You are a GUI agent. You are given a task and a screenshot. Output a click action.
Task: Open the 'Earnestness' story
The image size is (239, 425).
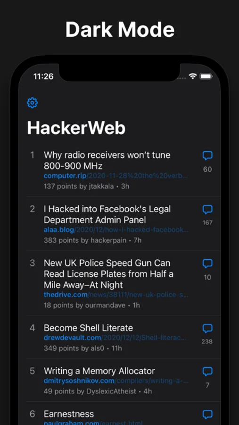point(69,414)
